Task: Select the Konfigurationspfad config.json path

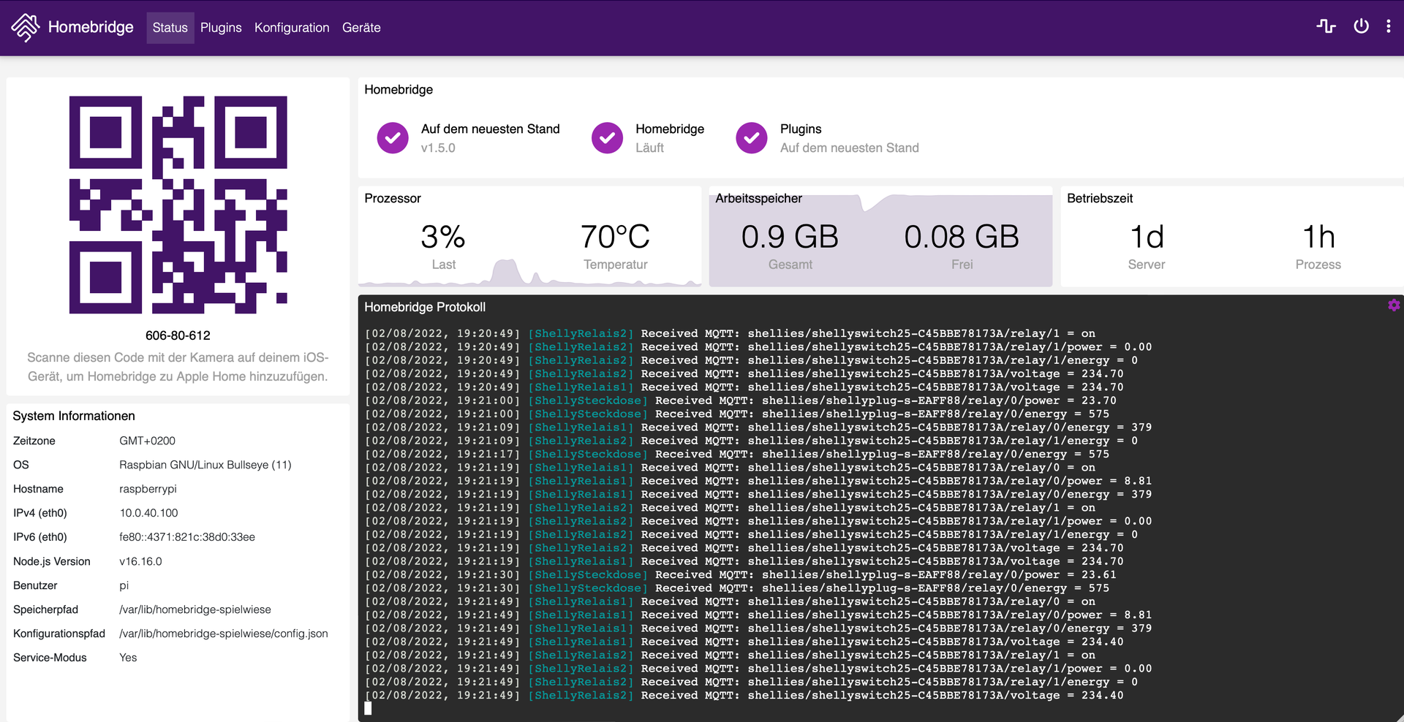Action: coord(224,634)
